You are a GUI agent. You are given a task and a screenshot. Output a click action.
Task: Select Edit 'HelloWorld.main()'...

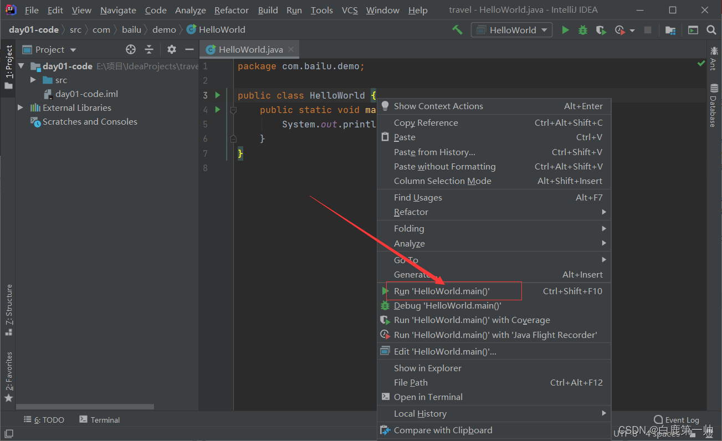tap(494, 352)
